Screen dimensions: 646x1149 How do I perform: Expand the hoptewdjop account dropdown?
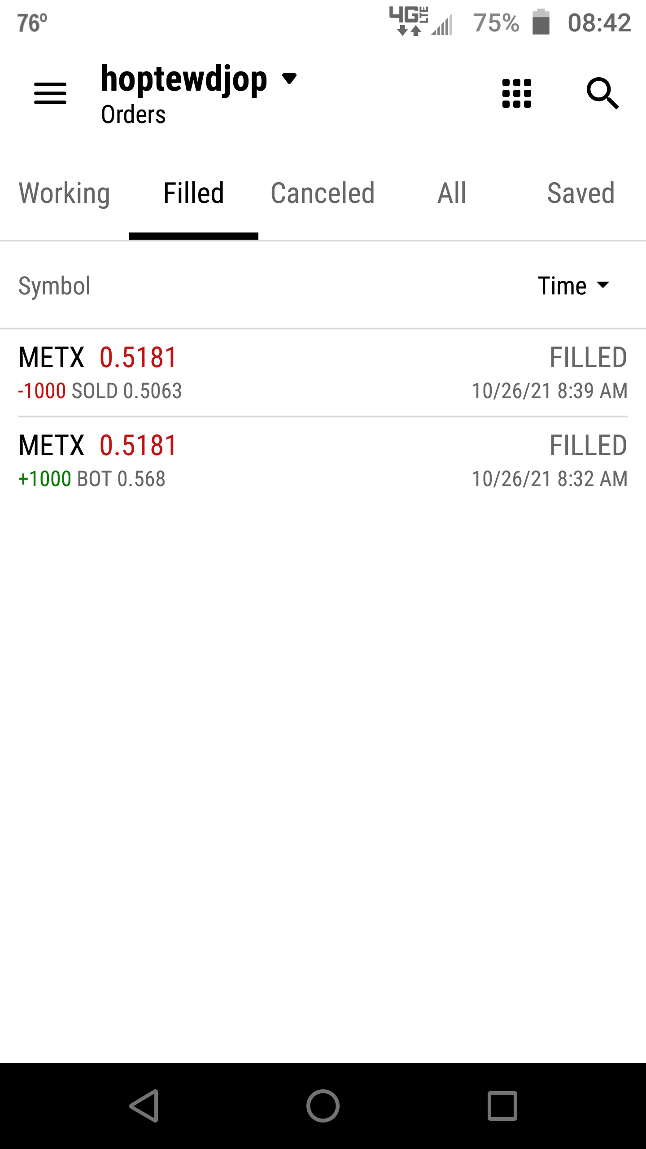point(289,79)
